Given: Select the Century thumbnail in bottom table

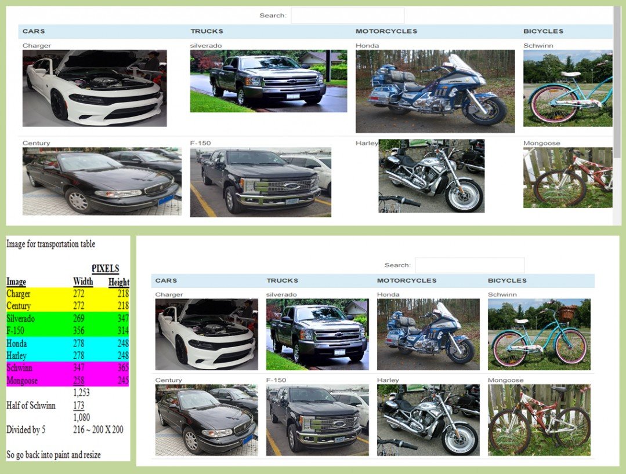Looking at the screenshot, I should coord(207,420).
